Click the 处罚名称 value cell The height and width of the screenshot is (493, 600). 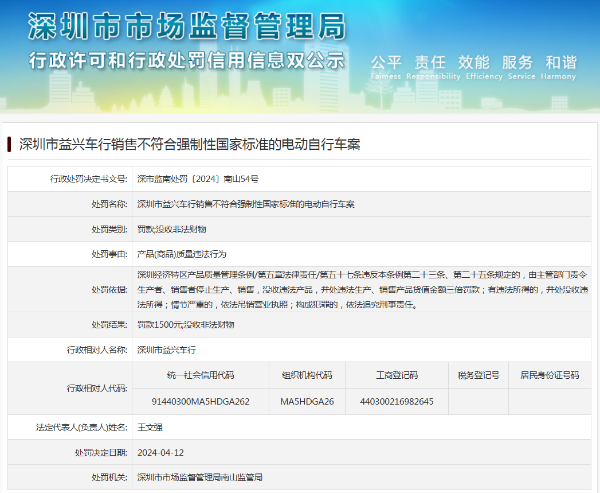(246, 204)
